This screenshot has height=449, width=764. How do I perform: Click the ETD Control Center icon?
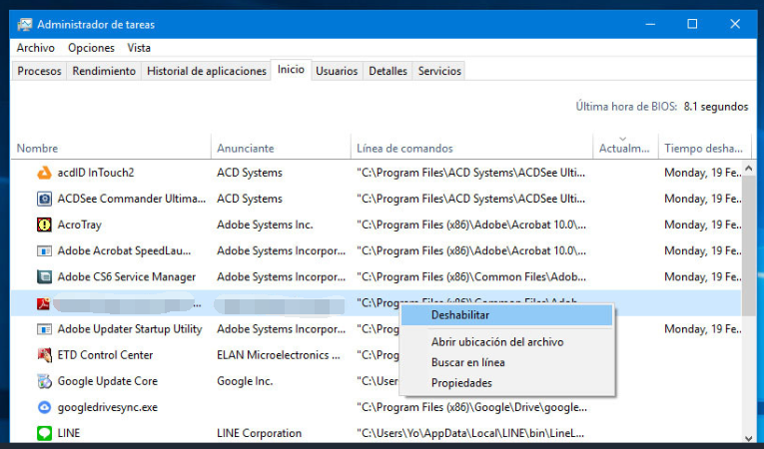pyautogui.click(x=44, y=355)
